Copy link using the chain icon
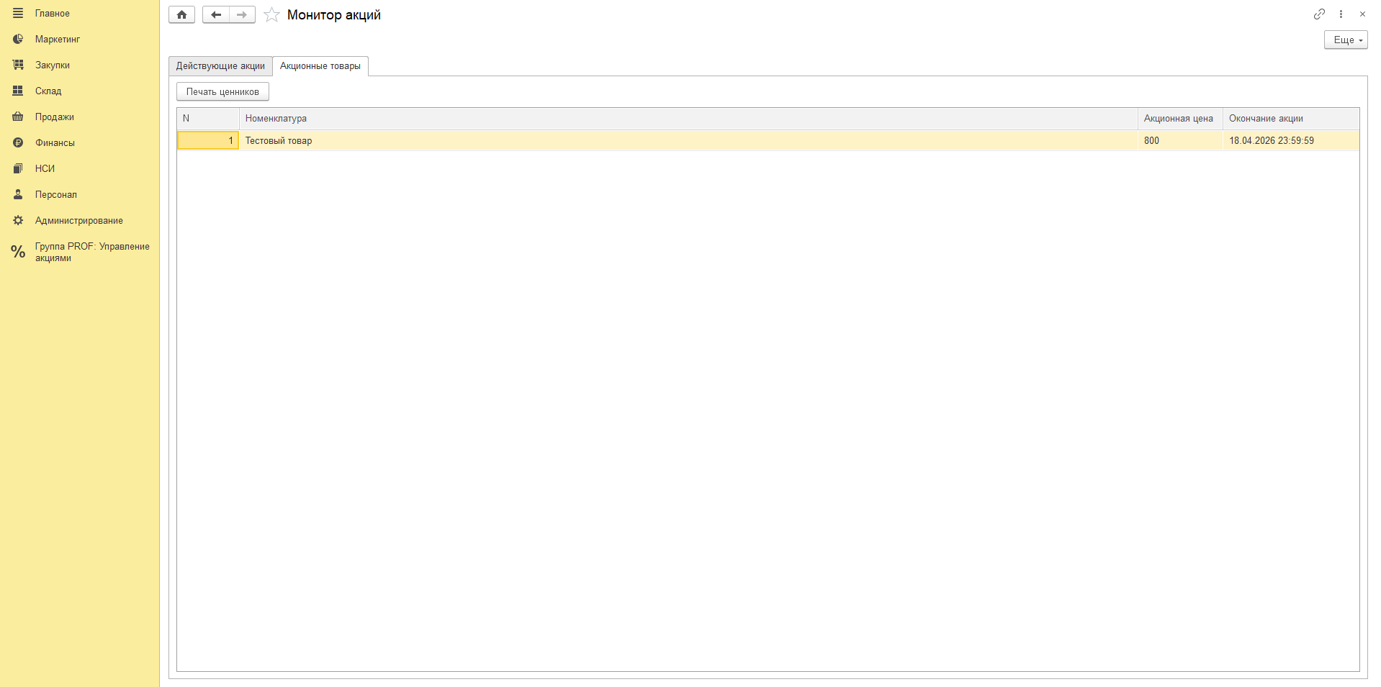The image size is (1381, 687). [1318, 14]
